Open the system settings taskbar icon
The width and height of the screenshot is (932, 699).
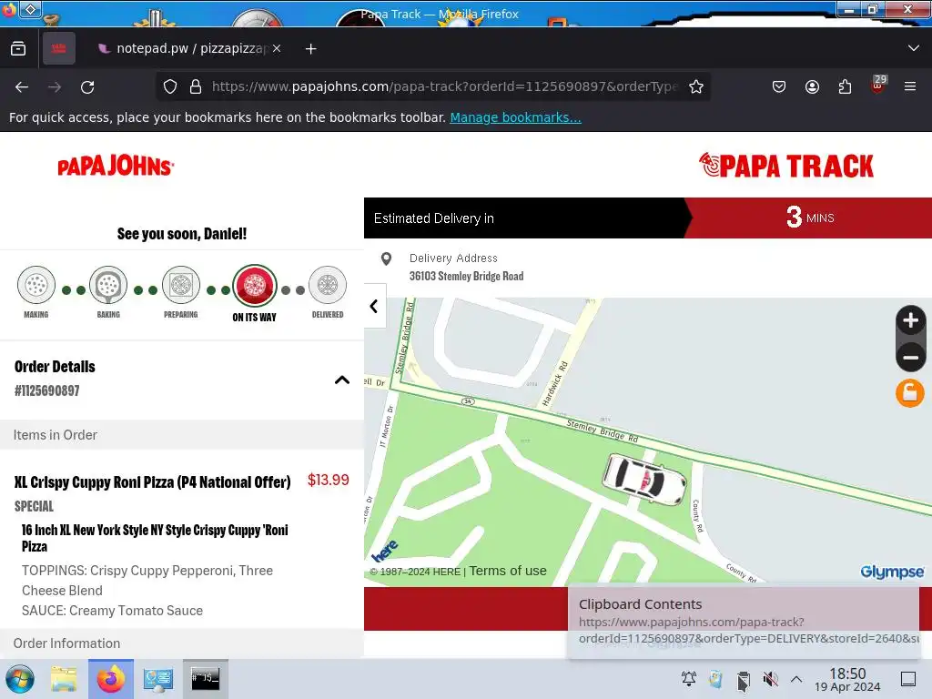(x=158, y=679)
